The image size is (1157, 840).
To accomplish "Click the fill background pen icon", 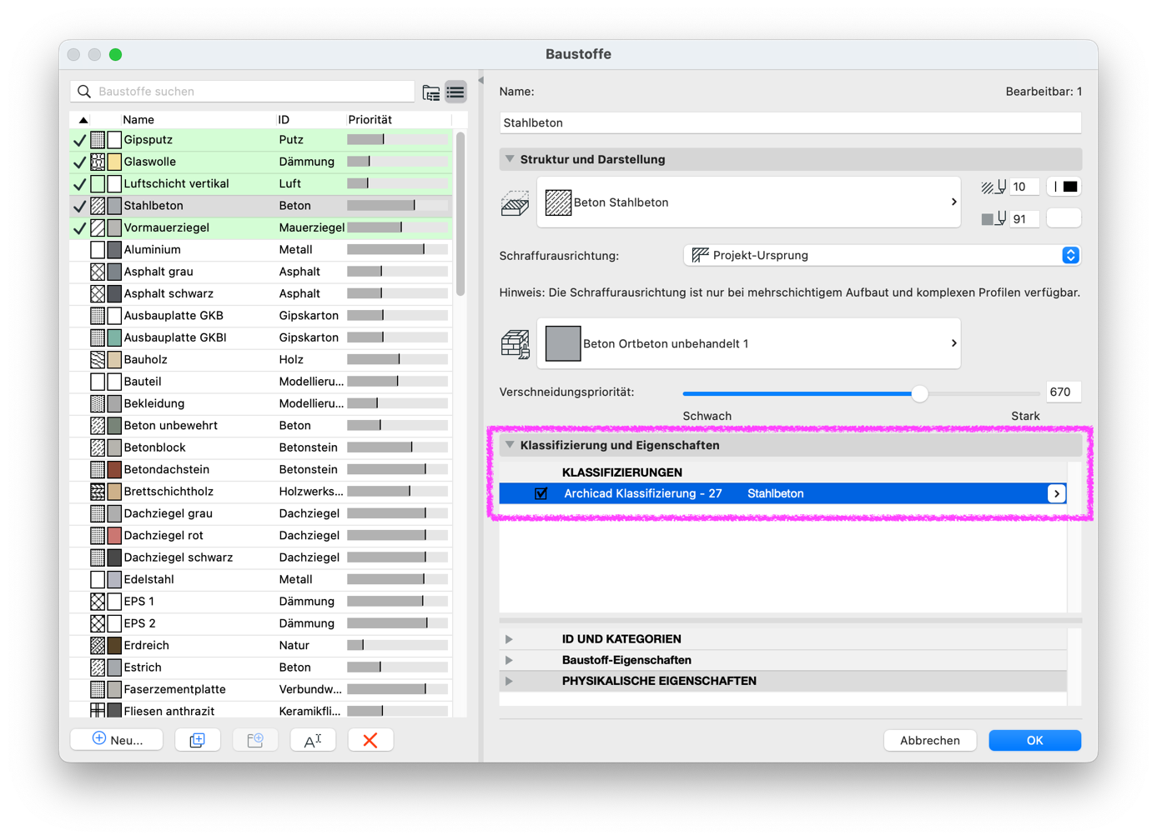I will (x=994, y=219).
